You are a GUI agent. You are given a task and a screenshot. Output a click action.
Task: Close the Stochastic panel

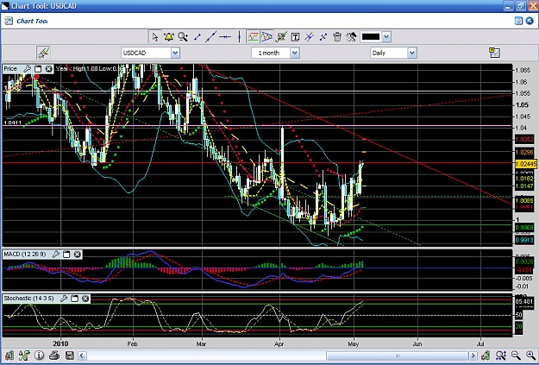(85, 299)
